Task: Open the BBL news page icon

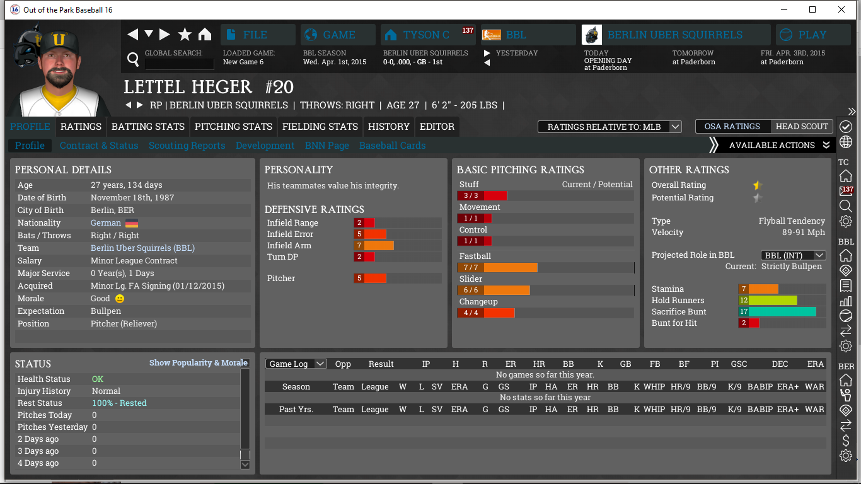Action: point(846,286)
